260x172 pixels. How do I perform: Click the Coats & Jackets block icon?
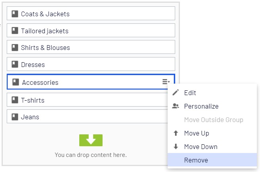click(15, 14)
